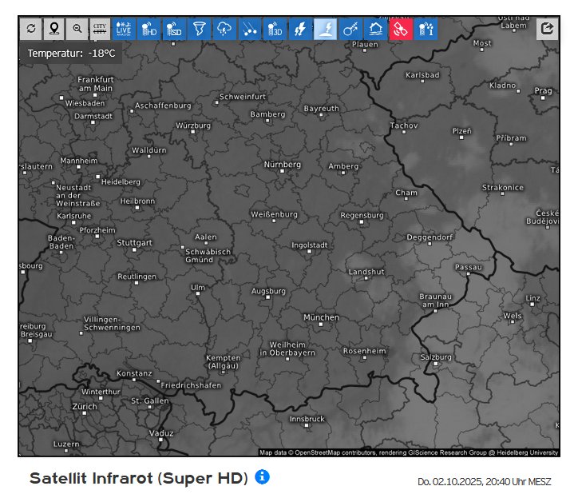Select the 3D radar layer
The width and height of the screenshot is (578, 494).
[x=275, y=29]
